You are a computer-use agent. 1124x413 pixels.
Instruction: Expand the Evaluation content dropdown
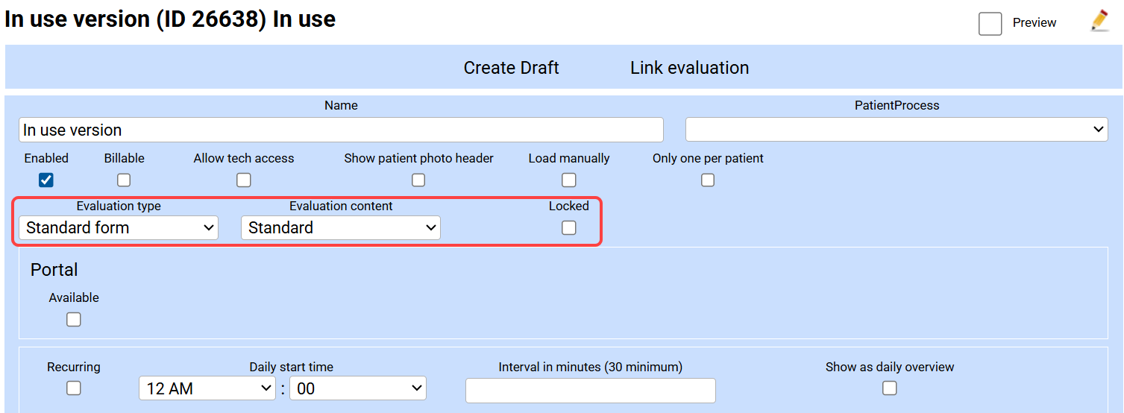click(x=341, y=227)
